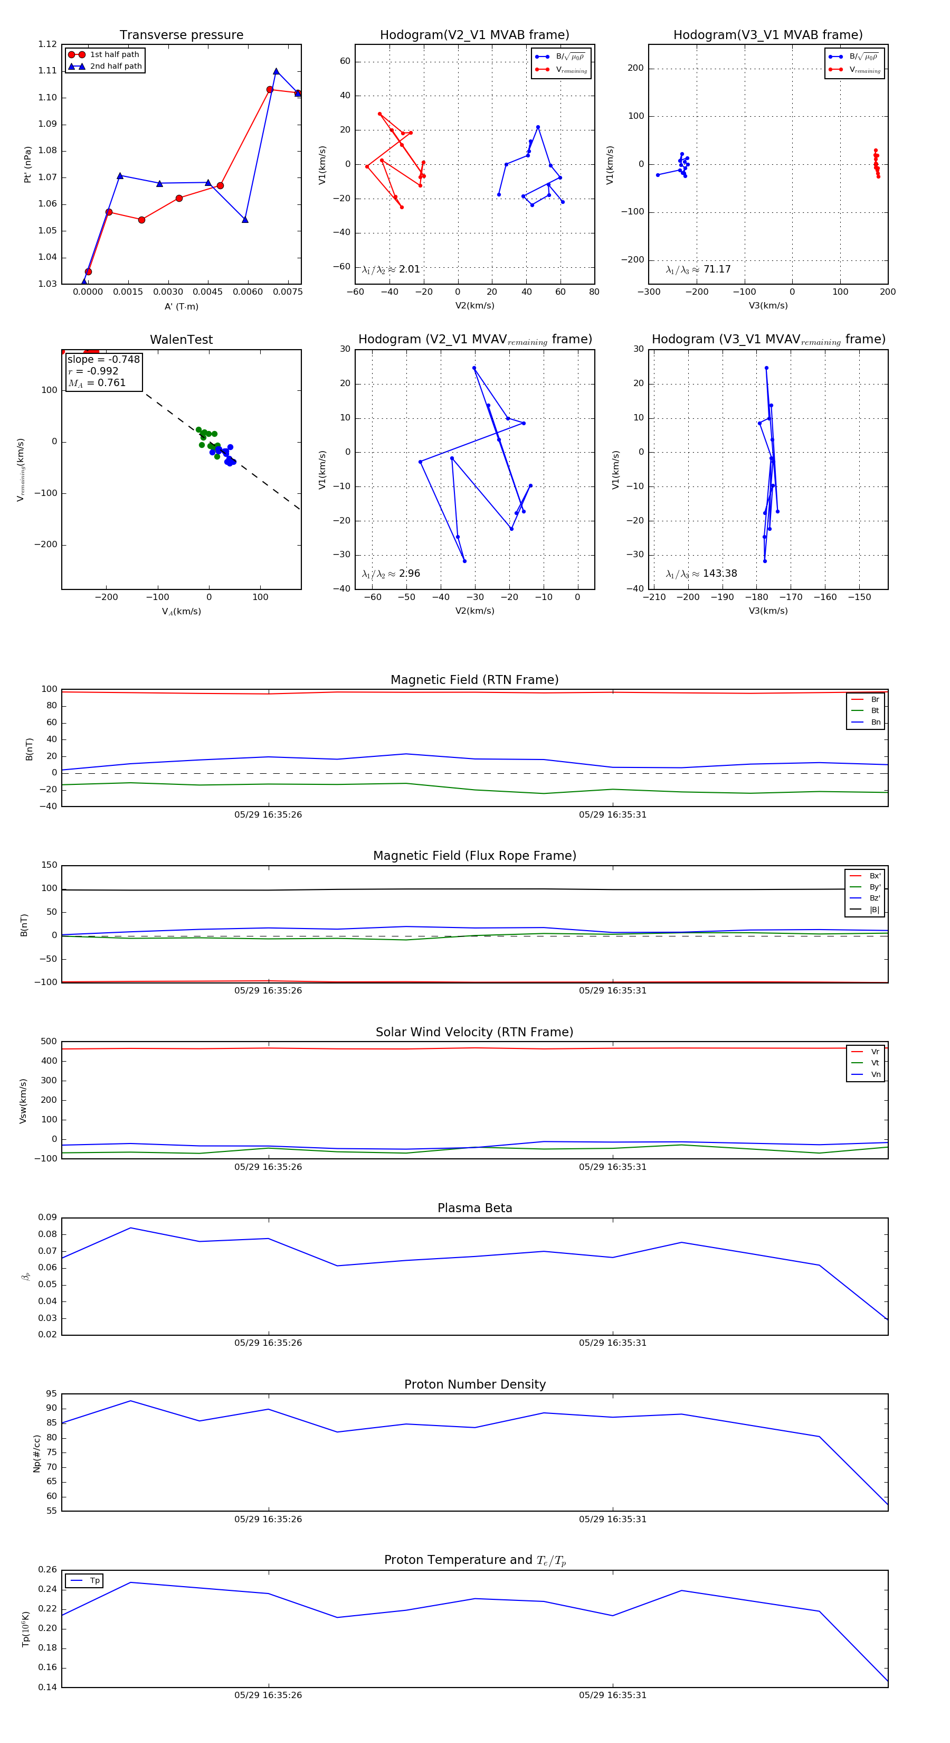
Task: Click the 'Hodogram(V2_V1 MVAB frame)' title
Action: coord(474,35)
